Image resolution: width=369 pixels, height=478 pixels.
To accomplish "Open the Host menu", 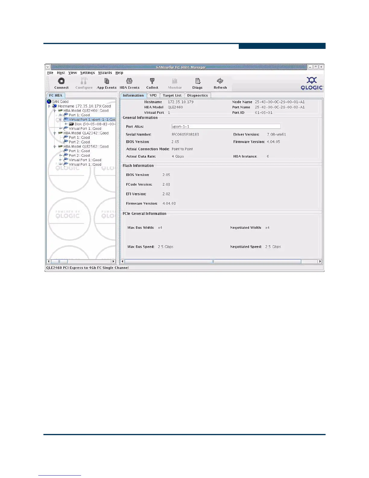I will coord(61,73).
